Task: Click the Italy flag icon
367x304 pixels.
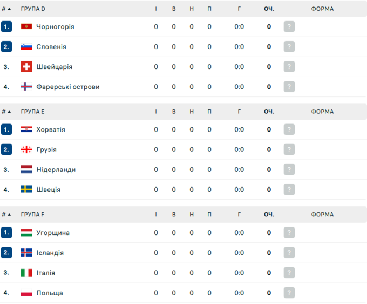Action: 26,273
